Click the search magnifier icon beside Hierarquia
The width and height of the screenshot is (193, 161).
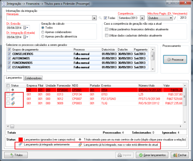pyautogui.click(x=100, y=18)
